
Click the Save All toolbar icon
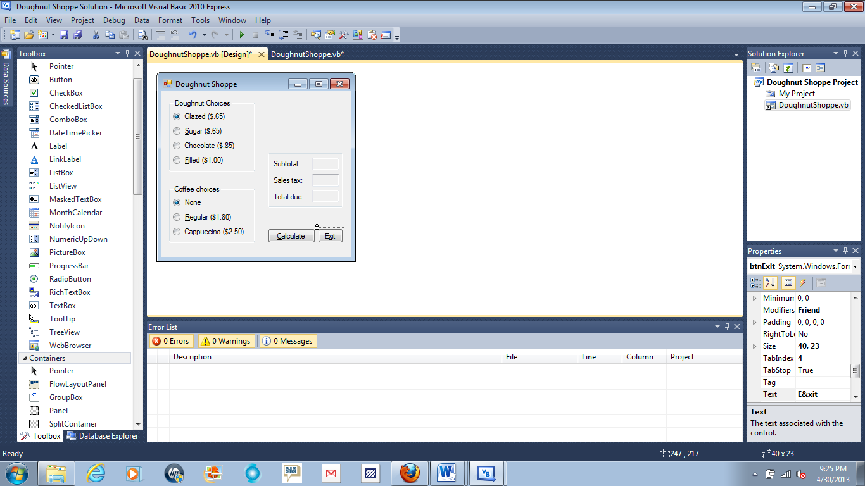point(78,35)
